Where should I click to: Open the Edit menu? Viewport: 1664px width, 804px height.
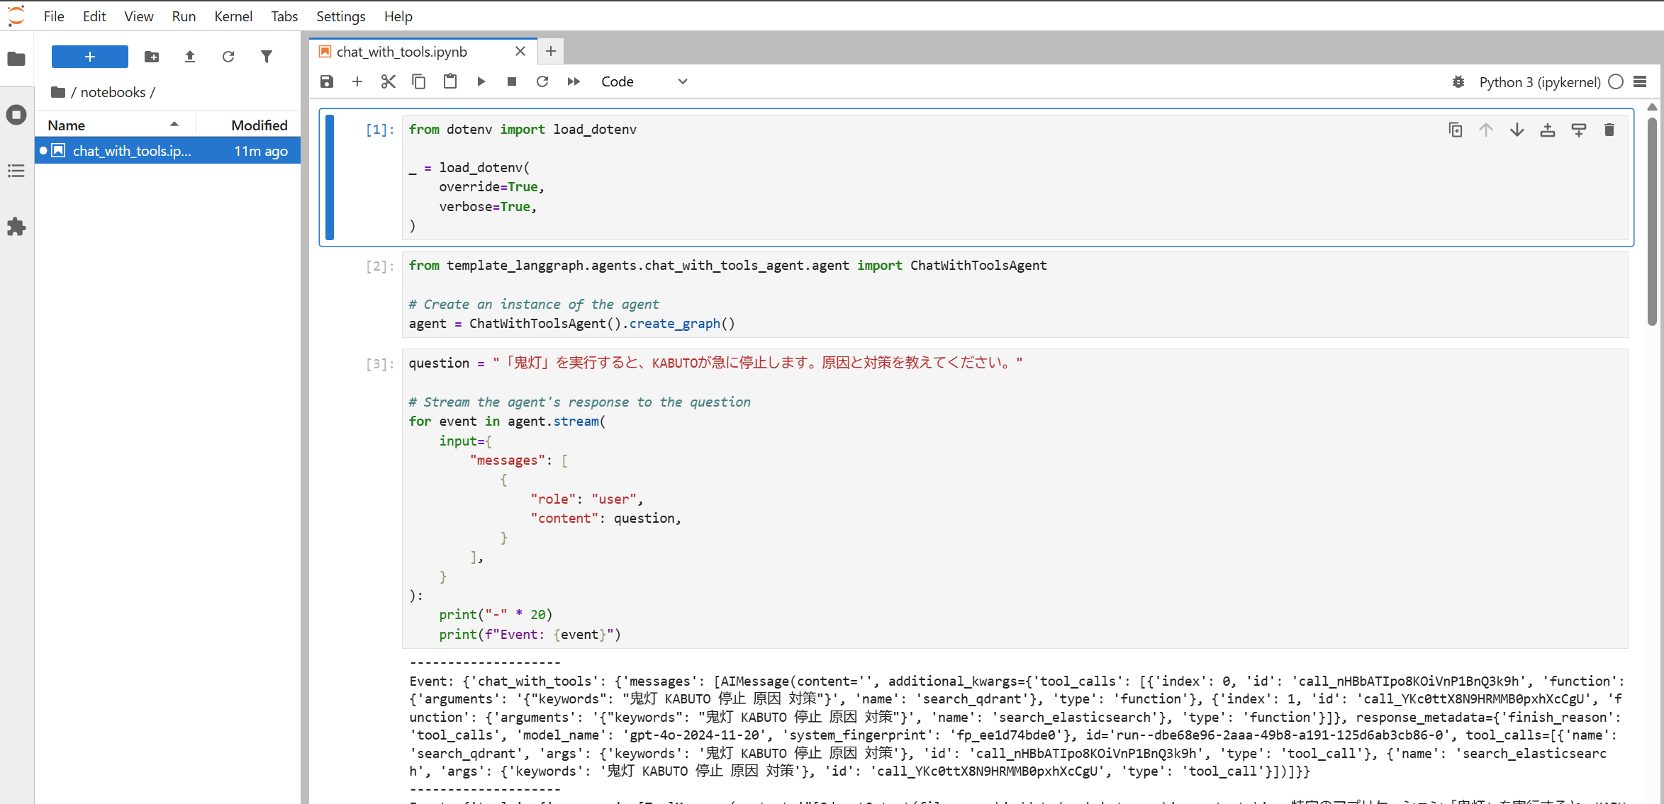(94, 16)
